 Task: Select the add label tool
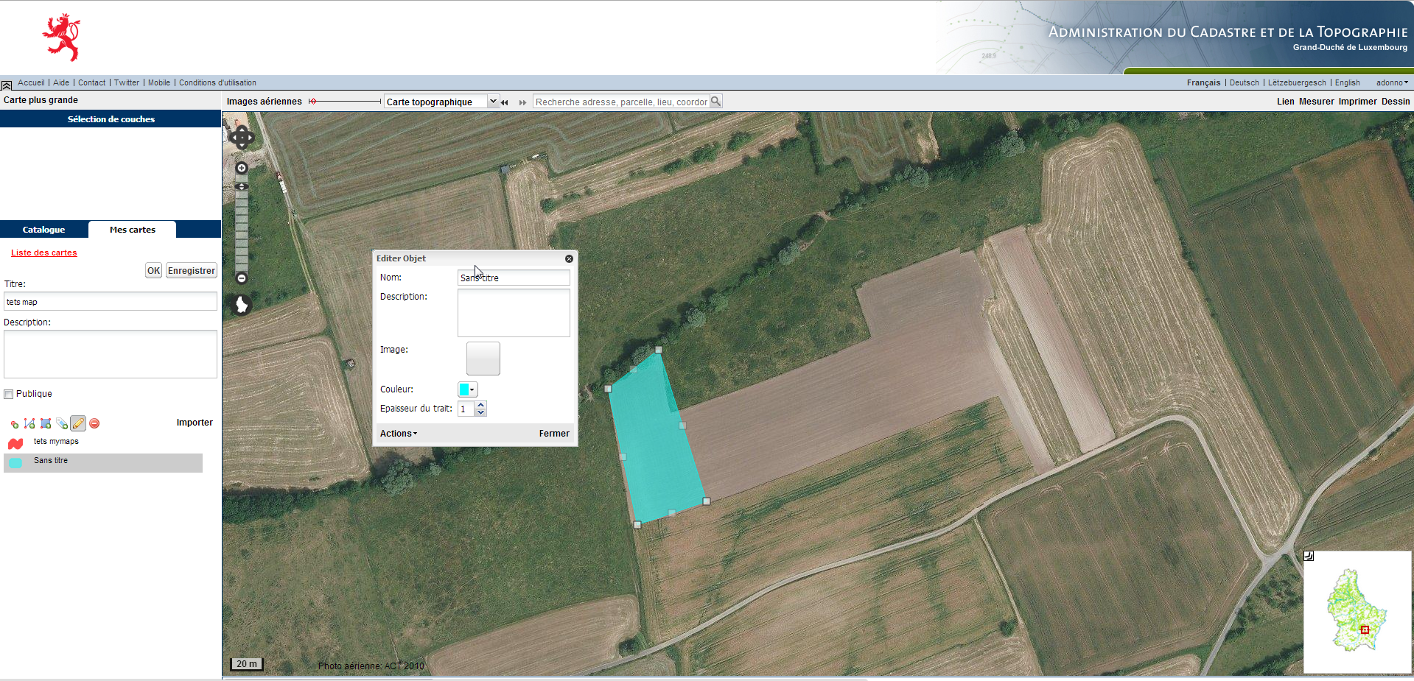tap(62, 423)
